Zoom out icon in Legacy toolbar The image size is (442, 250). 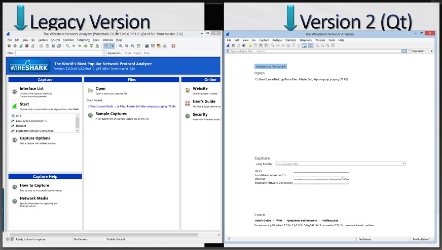(x=126, y=46)
